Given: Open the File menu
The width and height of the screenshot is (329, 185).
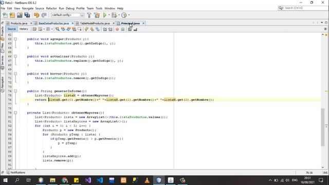Looking at the screenshot, I should coord(3,8).
